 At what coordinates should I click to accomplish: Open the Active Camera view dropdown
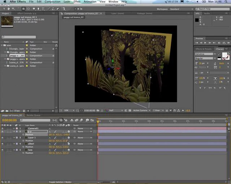(x=141, y=110)
